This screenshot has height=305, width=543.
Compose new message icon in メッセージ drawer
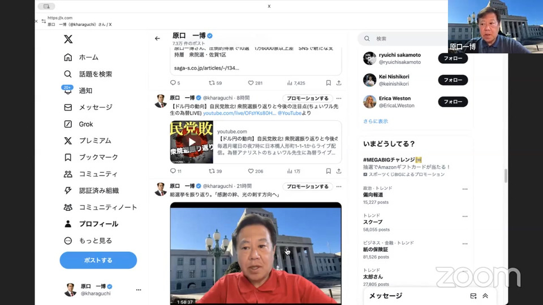[x=473, y=296]
